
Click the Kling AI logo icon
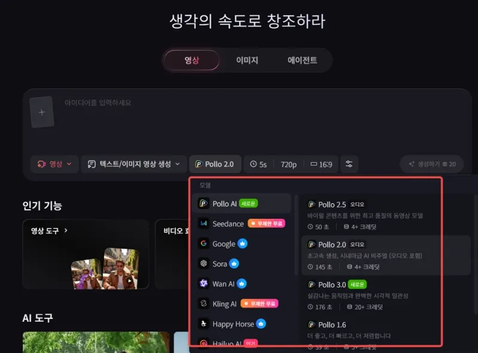(203, 303)
